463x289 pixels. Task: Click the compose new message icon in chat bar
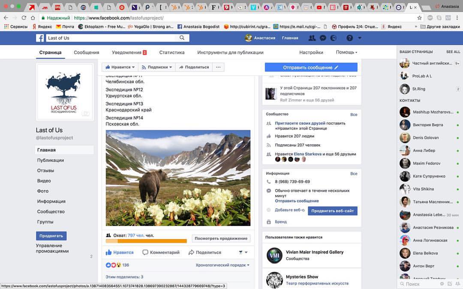450,284
